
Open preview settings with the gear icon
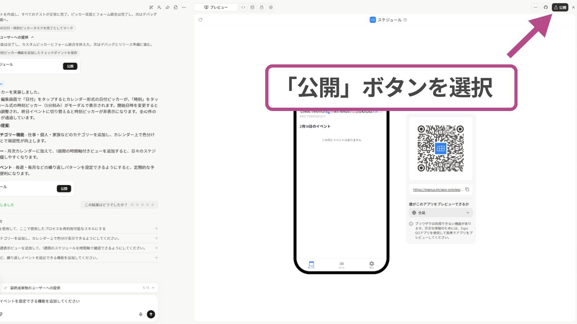[x=271, y=7]
